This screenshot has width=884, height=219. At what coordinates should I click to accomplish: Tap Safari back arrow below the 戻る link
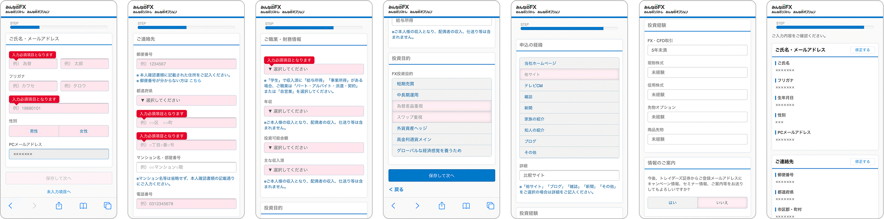pyautogui.click(x=393, y=206)
